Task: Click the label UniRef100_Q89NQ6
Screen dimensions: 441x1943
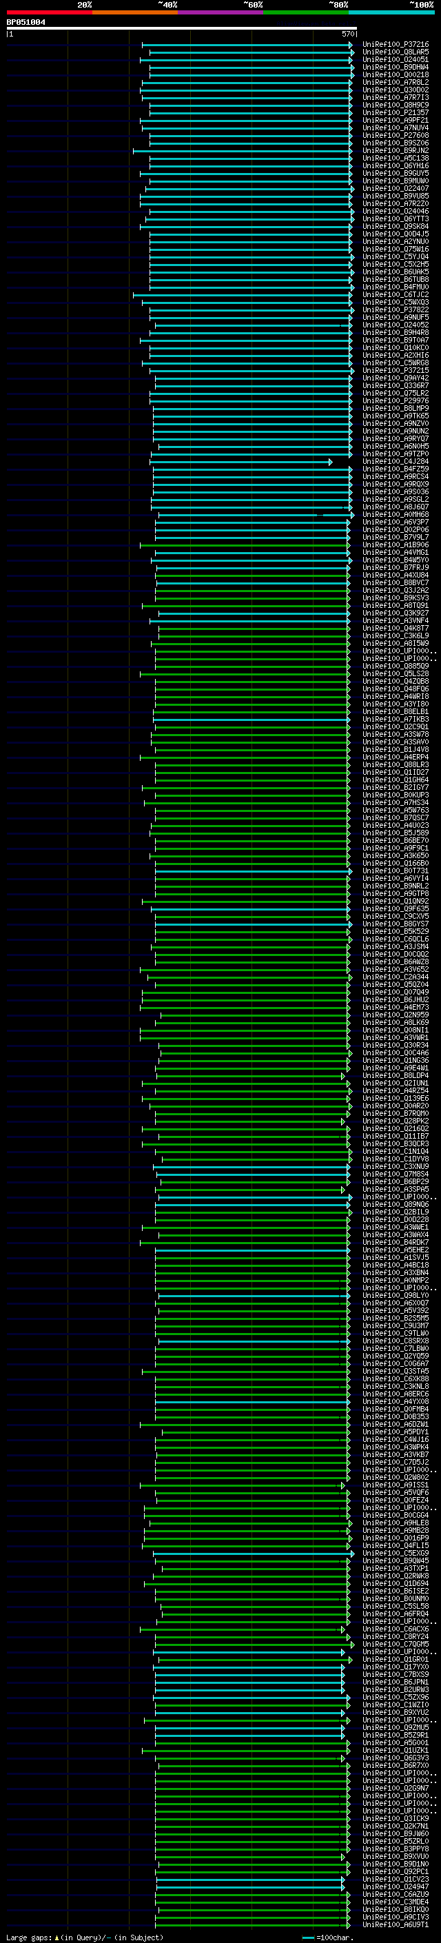Action: pos(396,1205)
